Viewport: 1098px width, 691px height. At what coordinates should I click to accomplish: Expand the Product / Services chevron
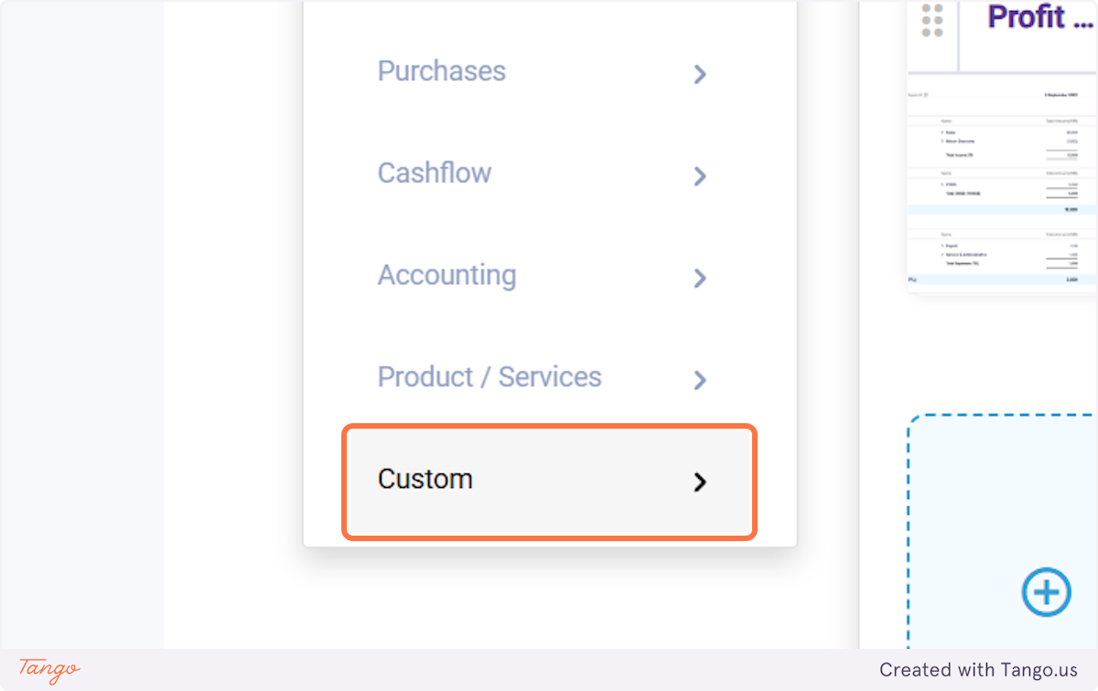700,379
